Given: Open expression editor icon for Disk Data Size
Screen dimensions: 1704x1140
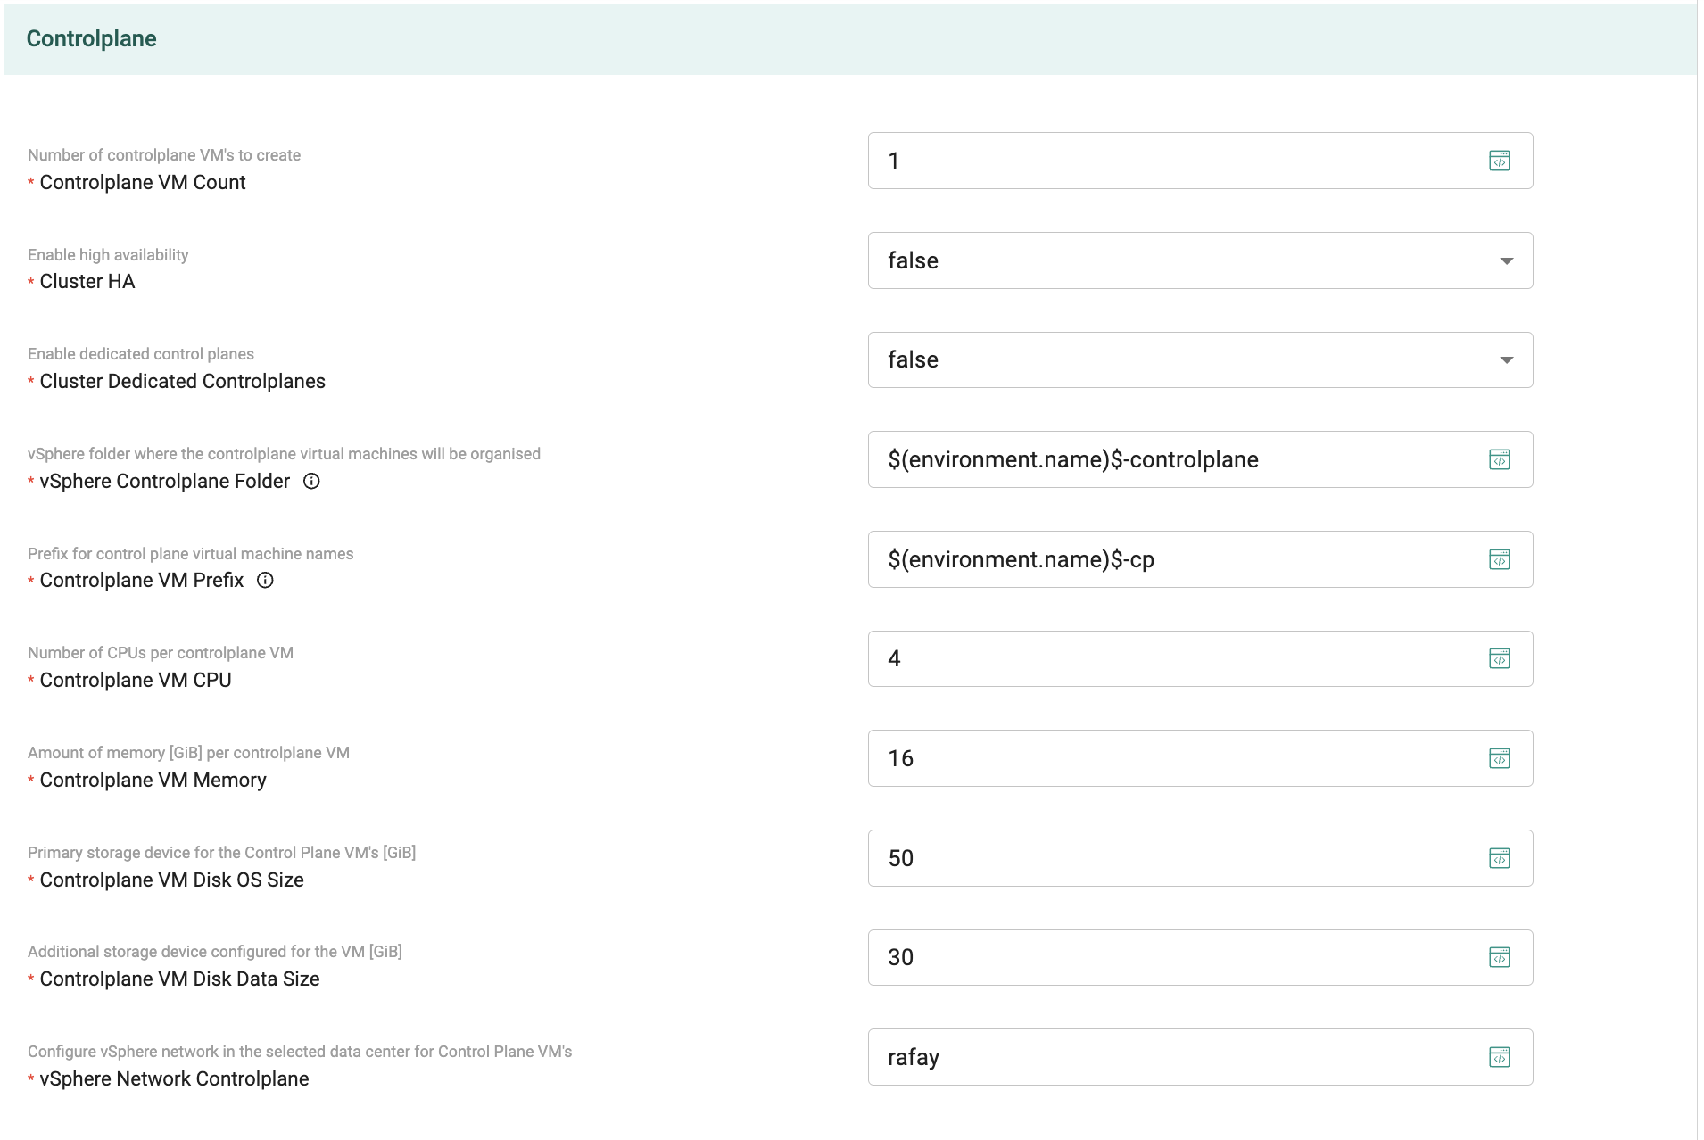Looking at the screenshot, I should click(x=1499, y=957).
